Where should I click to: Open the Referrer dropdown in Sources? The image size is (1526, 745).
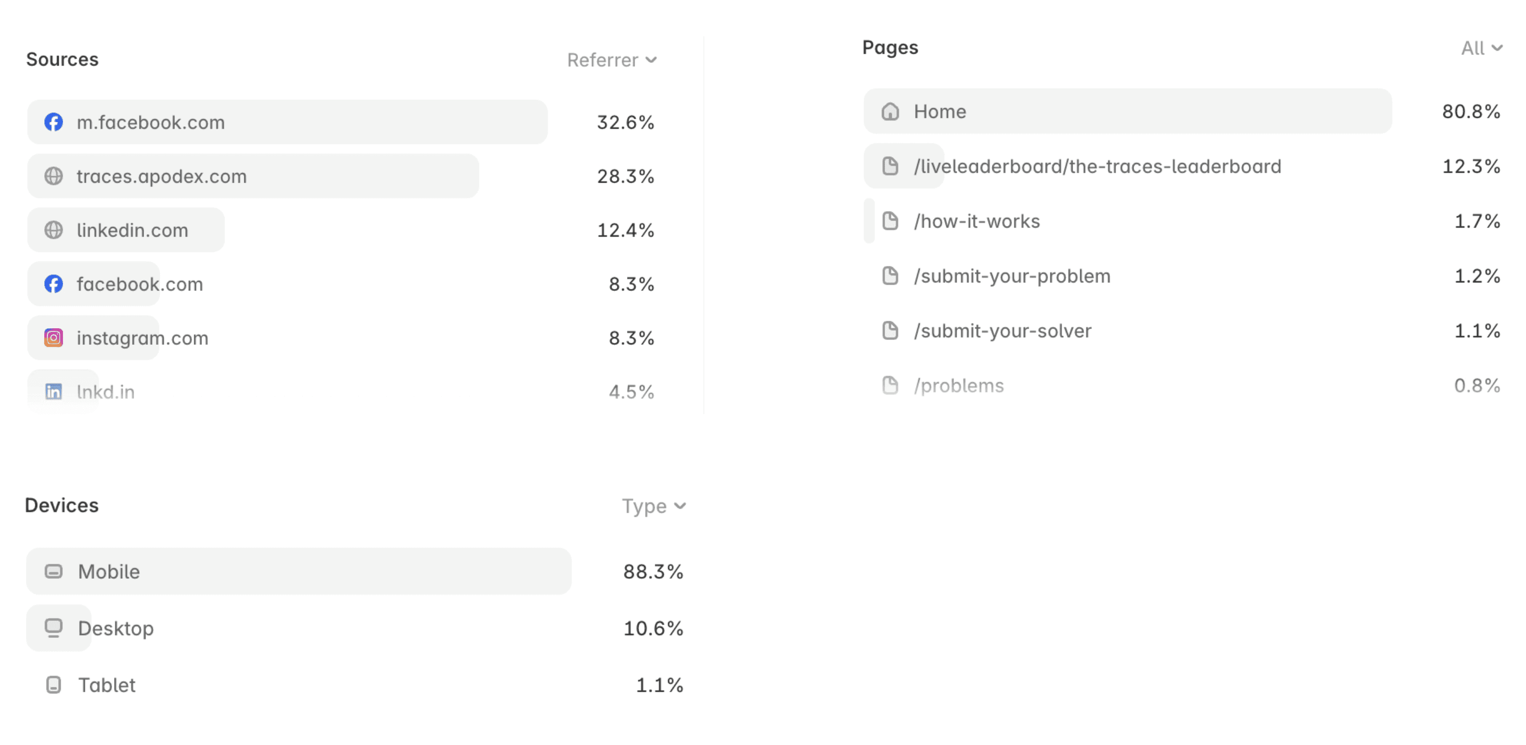(612, 60)
